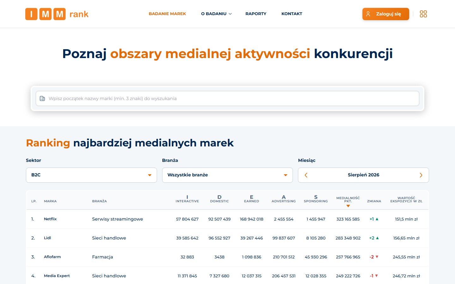This screenshot has width=455, height=284.
Task: Go to previous month arrow
Action: (306, 175)
